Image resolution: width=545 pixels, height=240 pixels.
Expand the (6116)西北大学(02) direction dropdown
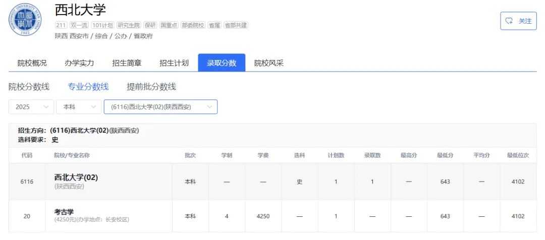[x=160, y=107]
